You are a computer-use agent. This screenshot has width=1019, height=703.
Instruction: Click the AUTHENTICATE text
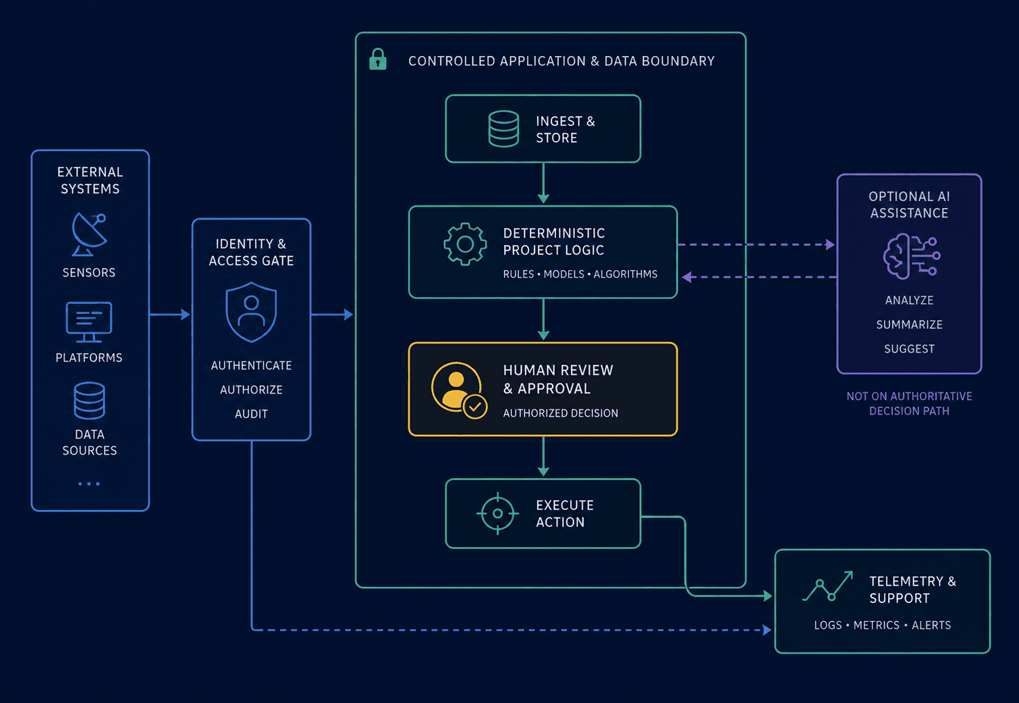pos(251,365)
